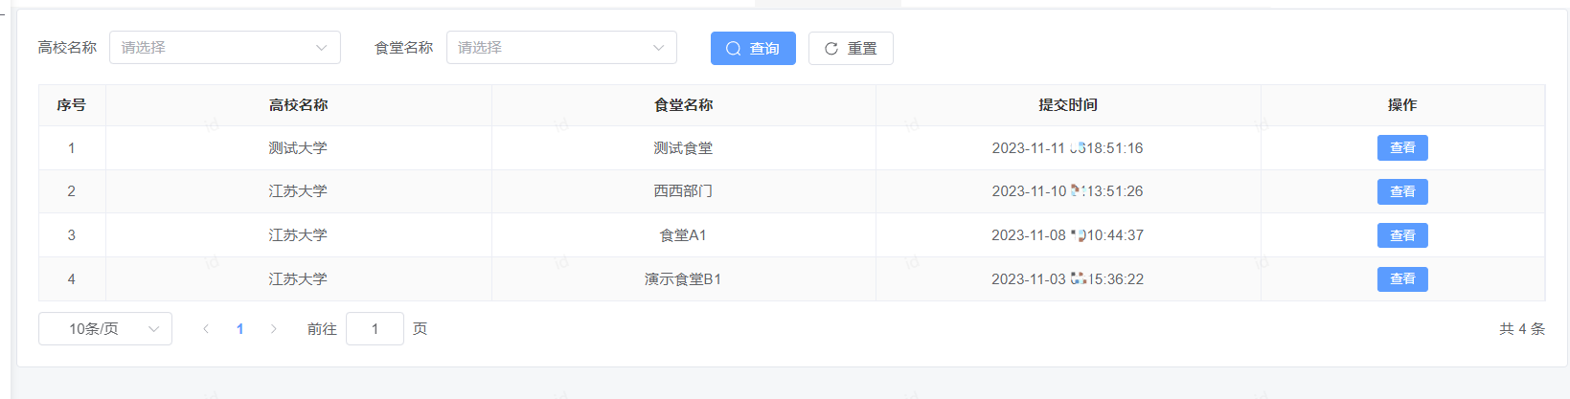The image size is (1570, 399).
Task: View the 西西部门 record
Action: click(1402, 191)
